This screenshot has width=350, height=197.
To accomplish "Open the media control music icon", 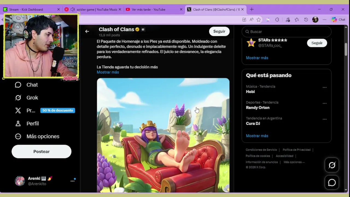I will (x=288, y=20).
